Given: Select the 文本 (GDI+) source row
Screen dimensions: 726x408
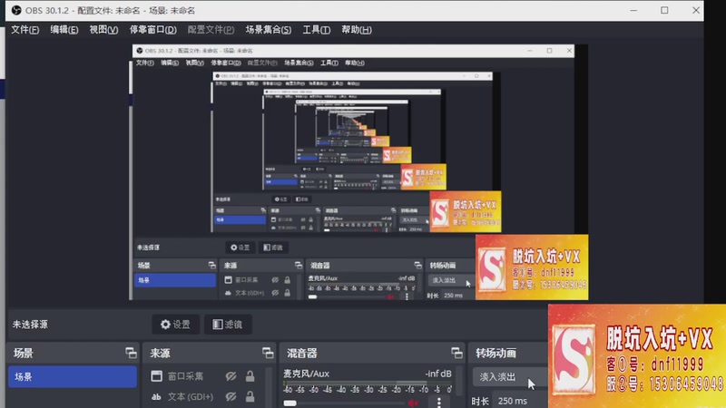Looking at the screenshot, I should (x=204, y=396).
